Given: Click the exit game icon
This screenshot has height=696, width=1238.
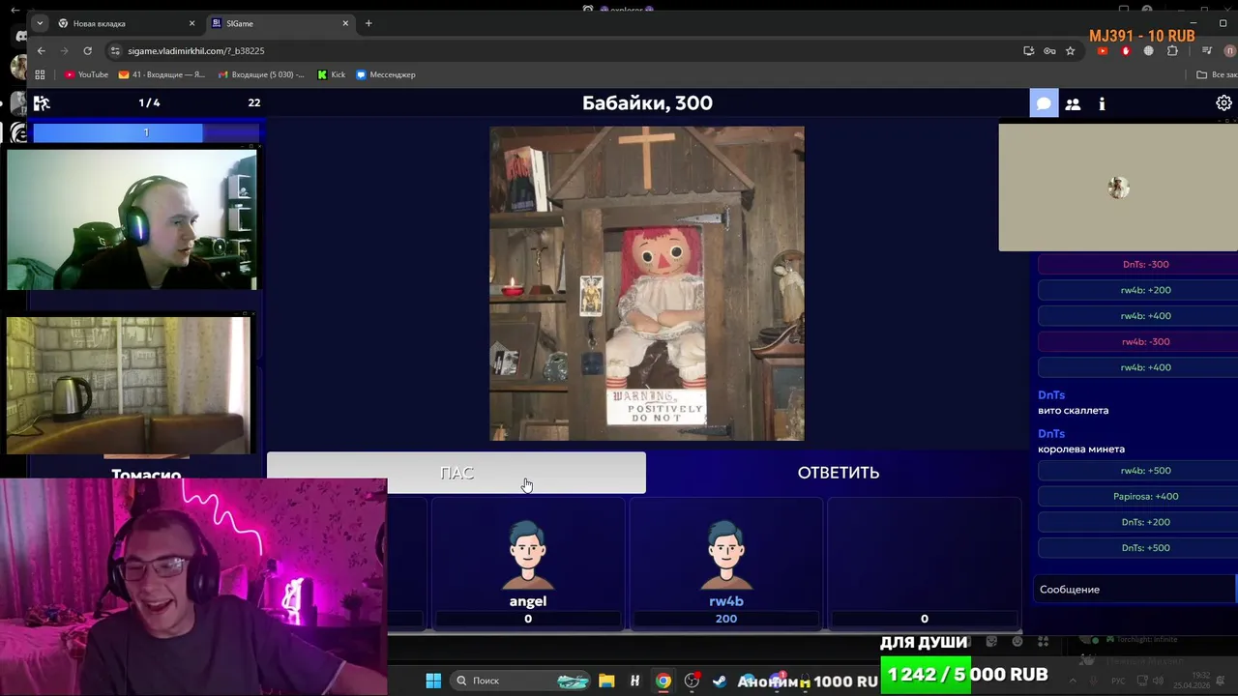Looking at the screenshot, I should tap(42, 102).
